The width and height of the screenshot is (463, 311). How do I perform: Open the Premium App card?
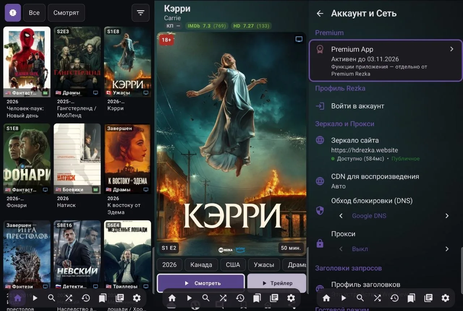click(x=386, y=61)
